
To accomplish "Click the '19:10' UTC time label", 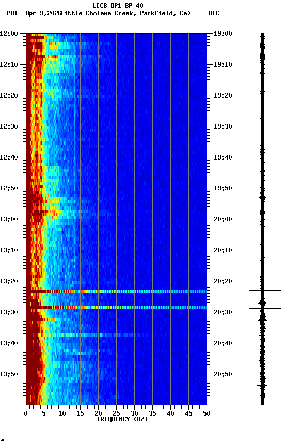I will (x=223, y=65).
